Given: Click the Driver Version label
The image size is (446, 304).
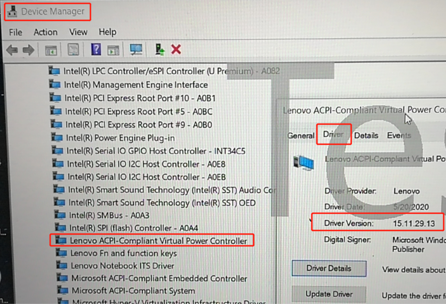Looking at the screenshot, I should pyautogui.click(x=349, y=223).
